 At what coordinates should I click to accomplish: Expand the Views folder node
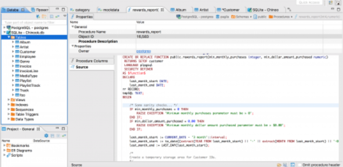click(9, 100)
